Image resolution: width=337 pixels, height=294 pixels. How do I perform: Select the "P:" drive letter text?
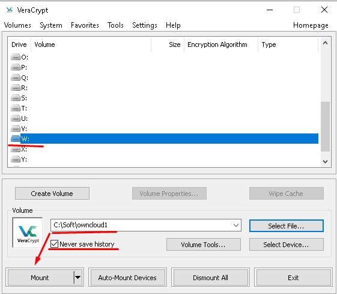(x=24, y=67)
